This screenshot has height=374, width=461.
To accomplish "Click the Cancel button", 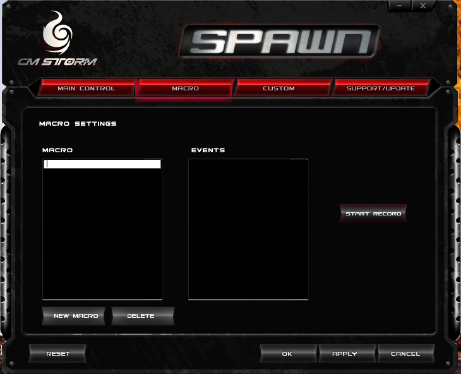I will pyautogui.click(x=405, y=353).
